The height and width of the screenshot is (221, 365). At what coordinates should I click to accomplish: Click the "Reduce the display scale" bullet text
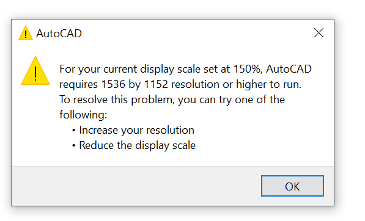[x=138, y=145]
